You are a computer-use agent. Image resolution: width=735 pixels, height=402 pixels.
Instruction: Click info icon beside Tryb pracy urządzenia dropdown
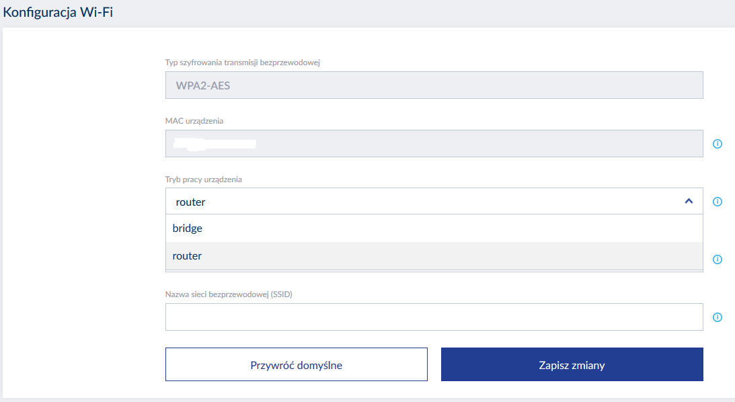pos(717,202)
